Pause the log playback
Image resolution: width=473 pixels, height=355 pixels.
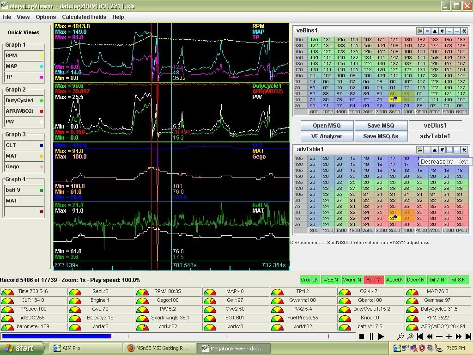point(371,337)
